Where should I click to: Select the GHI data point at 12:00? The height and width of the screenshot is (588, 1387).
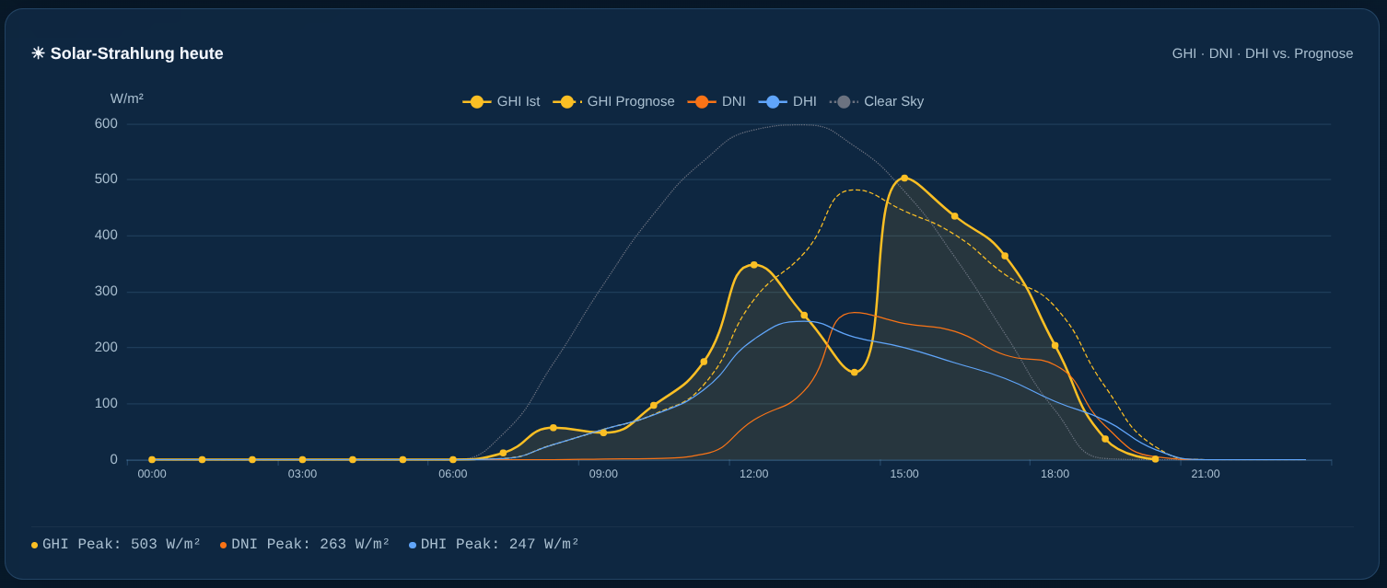(x=753, y=265)
